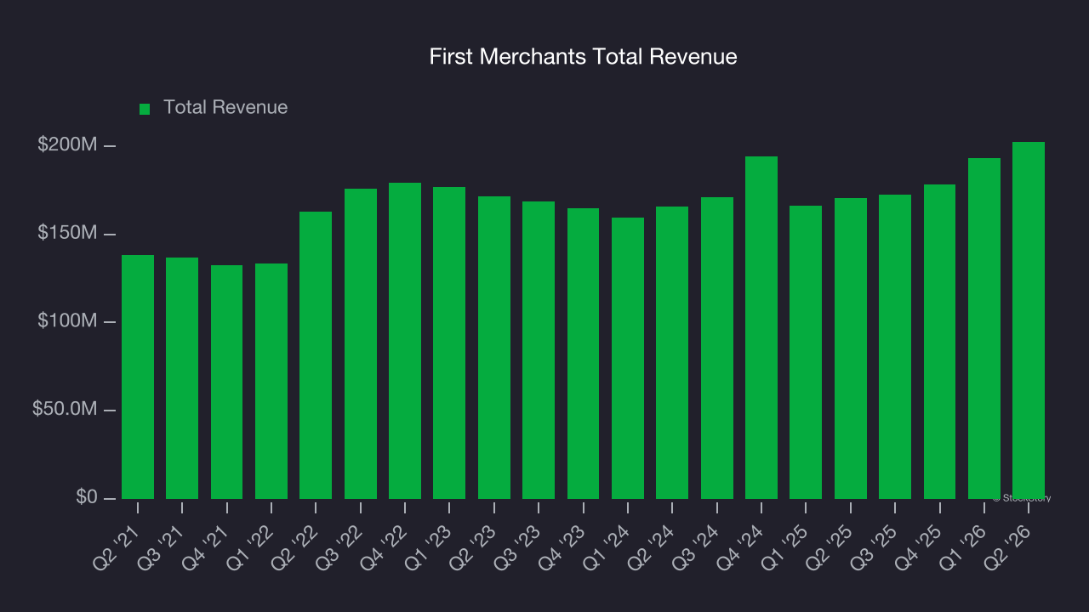Select the Q3 '22 revenue bar
The width and height of the screenshot is (1089, 612).
361,343
